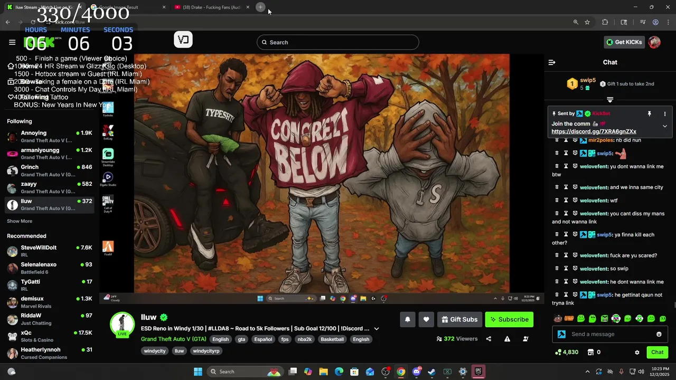Click the Get KICKs button

(x=624, y=42)
